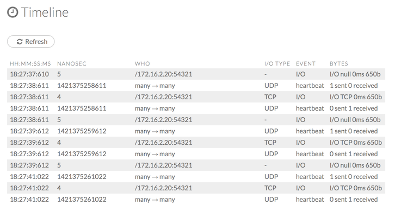
Task: Click the WHO column header
Action: pyautogui.click(x=143, y=63)
